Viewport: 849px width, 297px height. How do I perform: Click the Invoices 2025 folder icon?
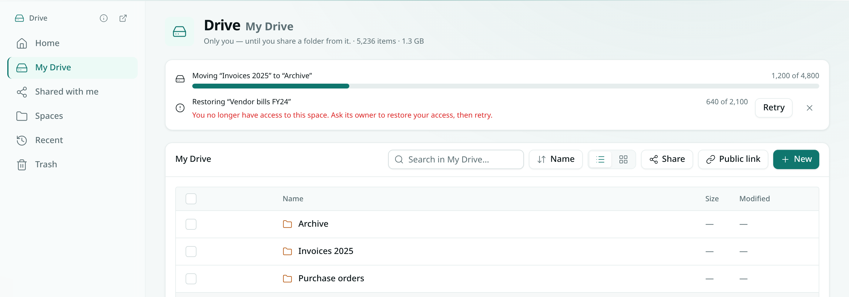point(287,252)
